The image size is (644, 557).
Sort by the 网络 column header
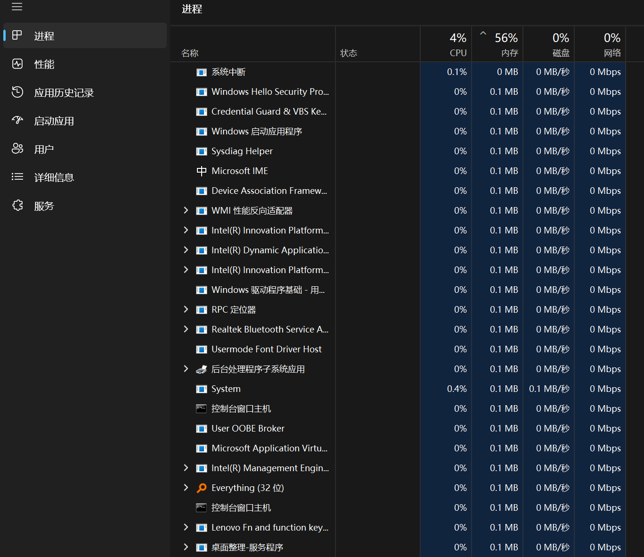pos(600,44)
